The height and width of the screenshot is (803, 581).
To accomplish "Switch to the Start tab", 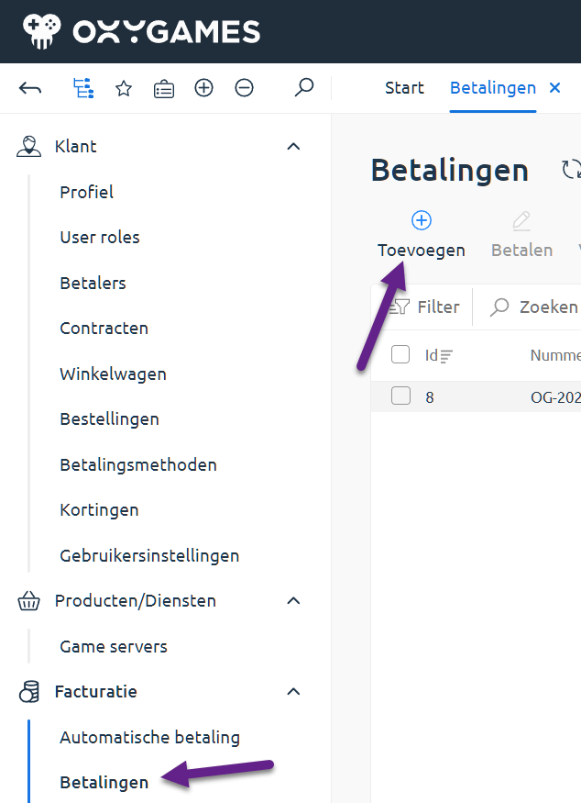I will [404, 88].
